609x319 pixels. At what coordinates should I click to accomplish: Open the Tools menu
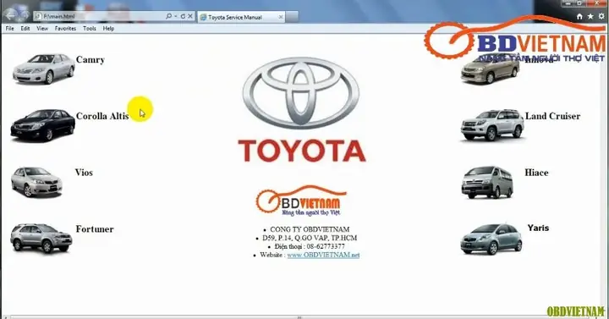tap(90, 29)
